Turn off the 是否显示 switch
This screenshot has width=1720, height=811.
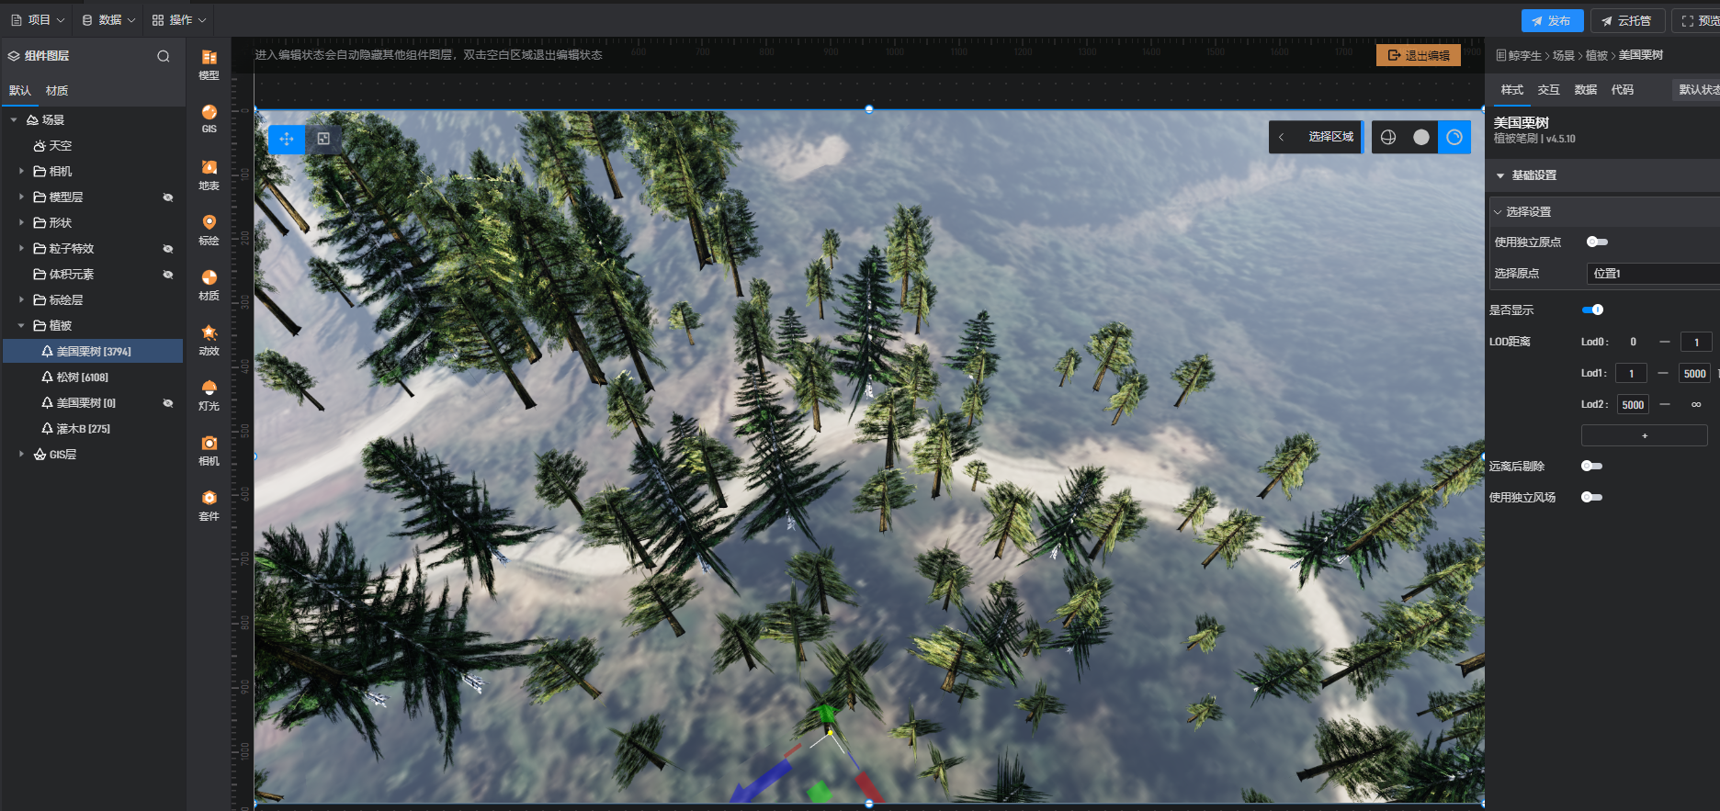(1592, 310)
